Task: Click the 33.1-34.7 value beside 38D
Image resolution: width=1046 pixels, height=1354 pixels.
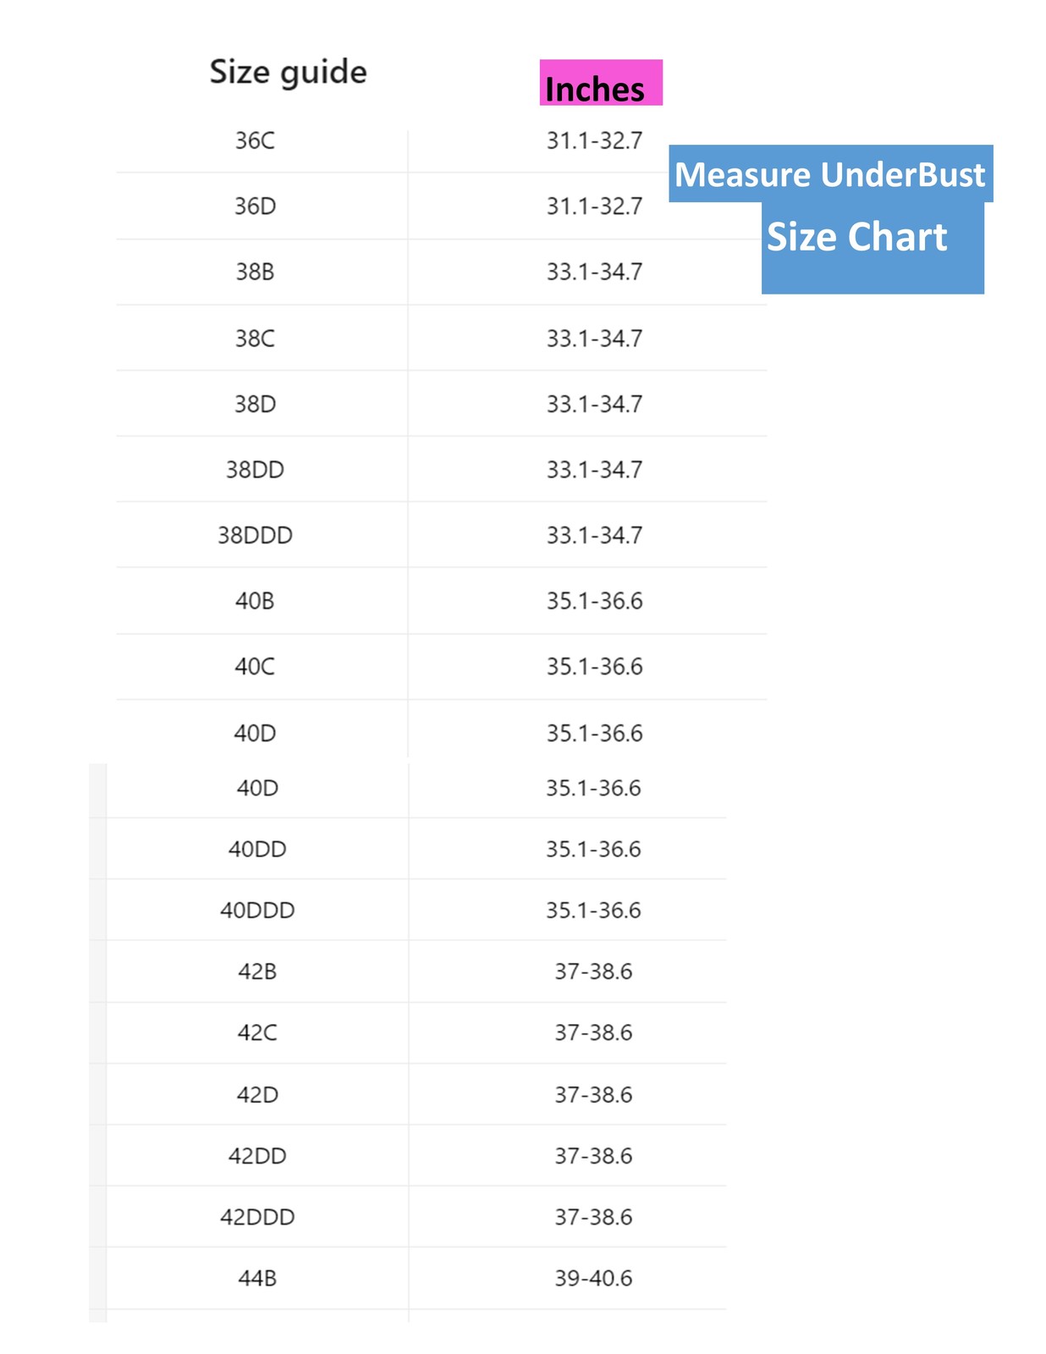Action: 594,405
